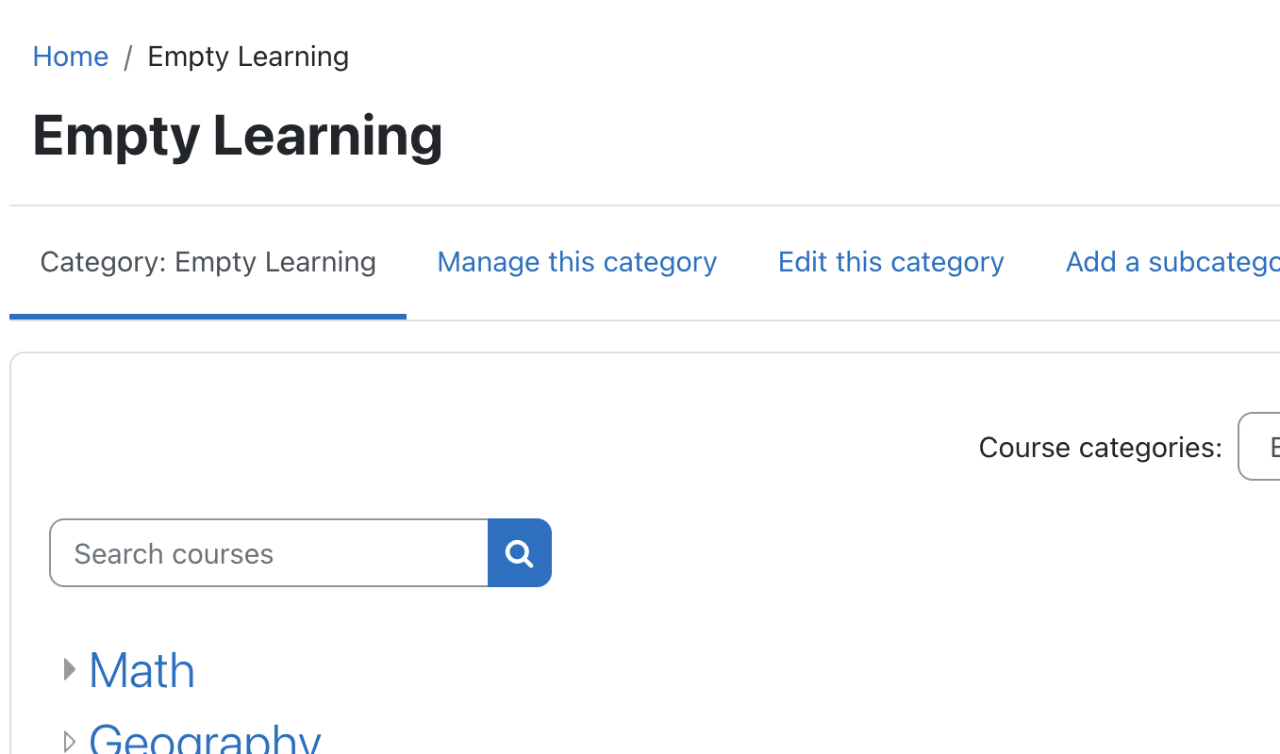Focus the Search courses input field
The width and height of the screenshot is (1280, 754).
coord(269,552)
